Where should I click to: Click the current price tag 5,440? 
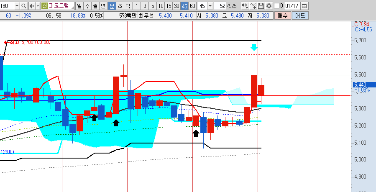tap(364, 84)
